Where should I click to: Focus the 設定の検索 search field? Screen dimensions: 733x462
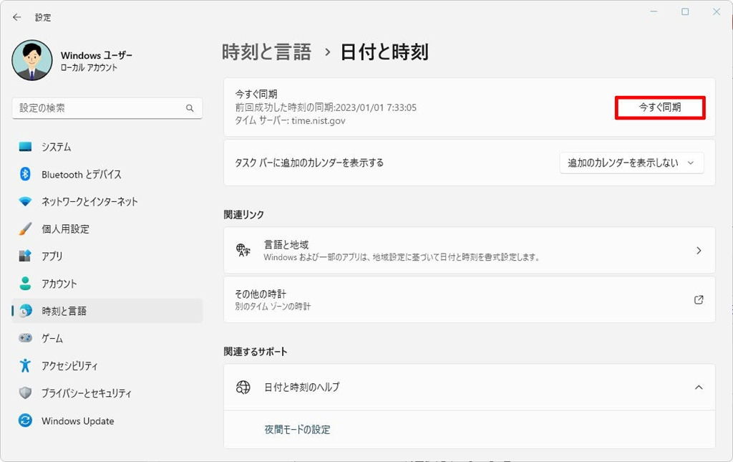[x=107, y=108]
